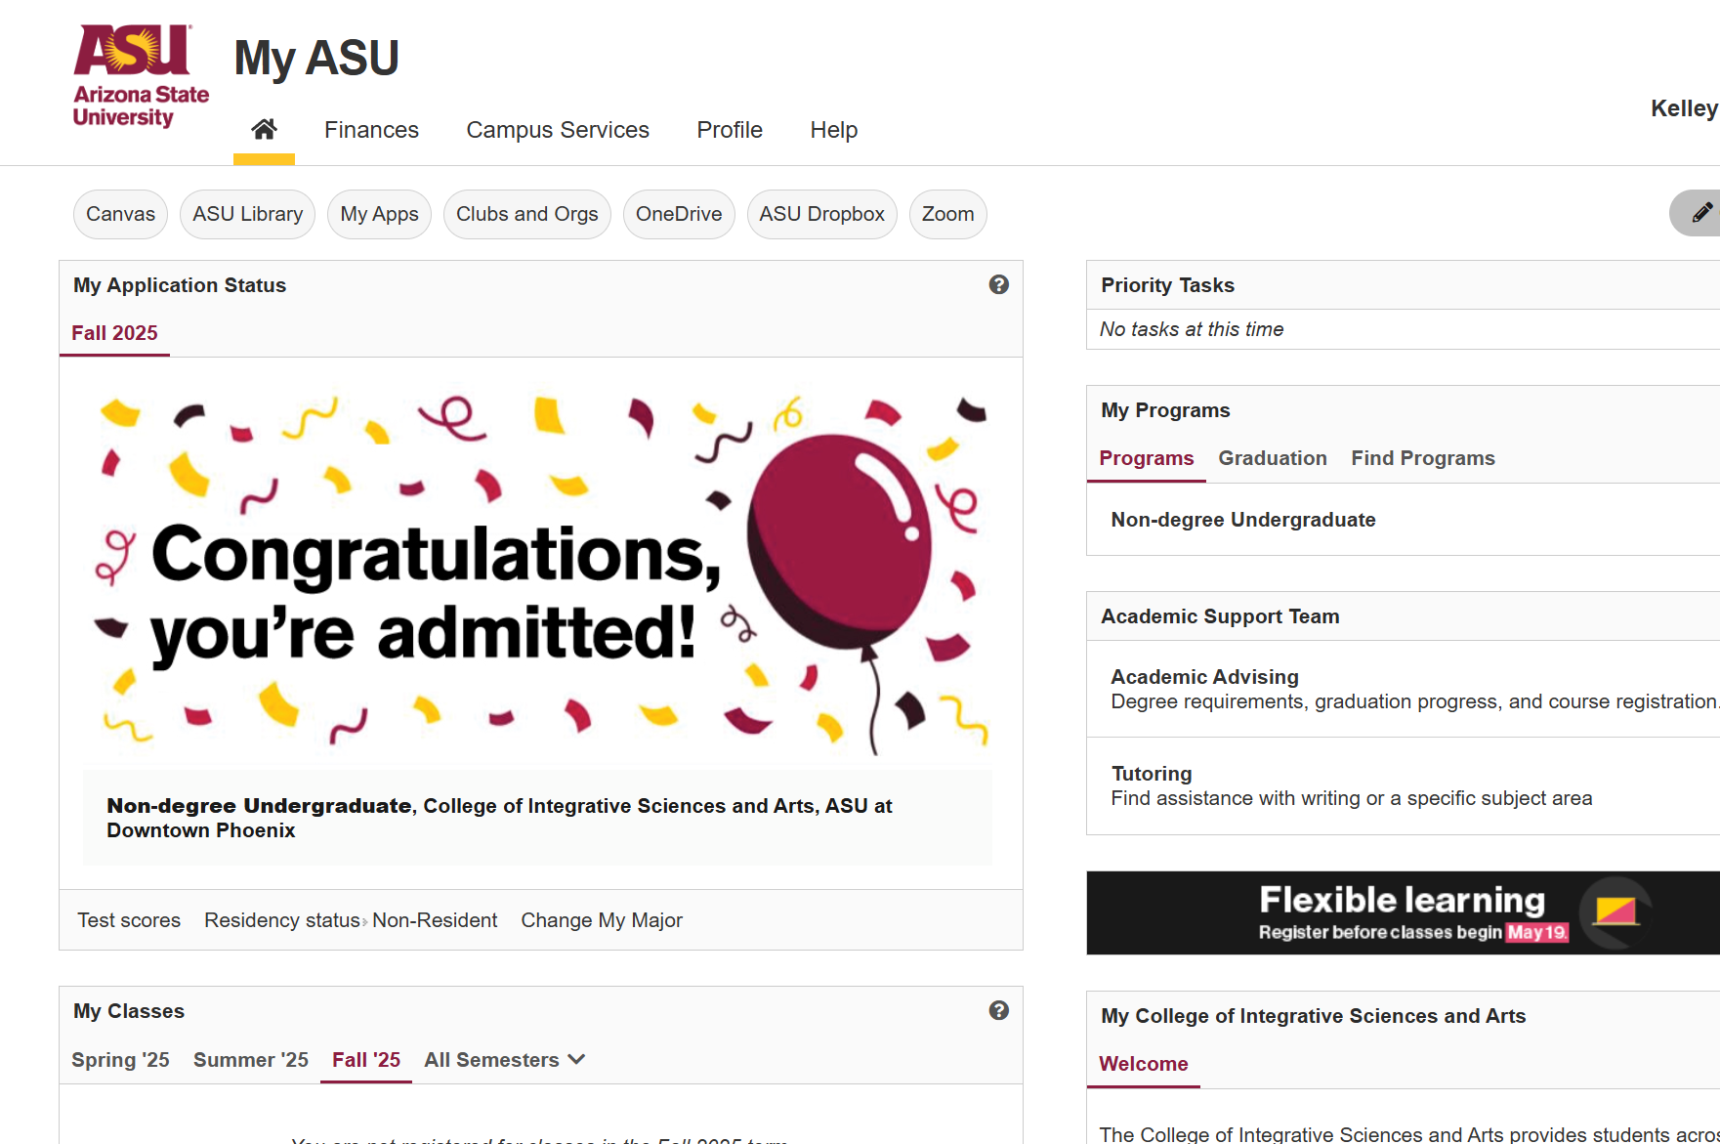Viewport: 1720px width, 1144px height.
Task: Open the Profile menu
Action: 729,130
